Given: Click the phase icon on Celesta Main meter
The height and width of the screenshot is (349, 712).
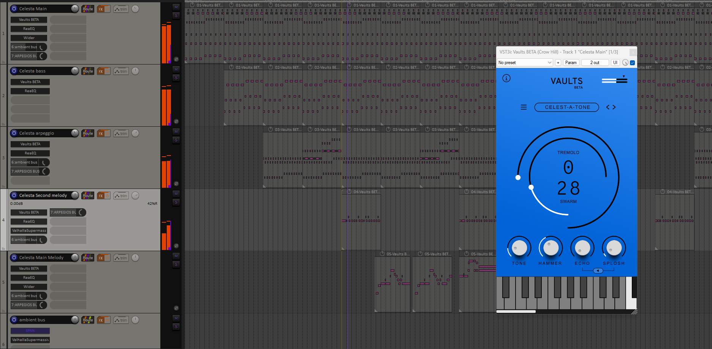Looking at the screenshot, I should click(x=176, y=59).
